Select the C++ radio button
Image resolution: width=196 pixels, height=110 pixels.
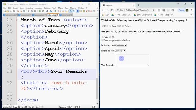[103, 26]
